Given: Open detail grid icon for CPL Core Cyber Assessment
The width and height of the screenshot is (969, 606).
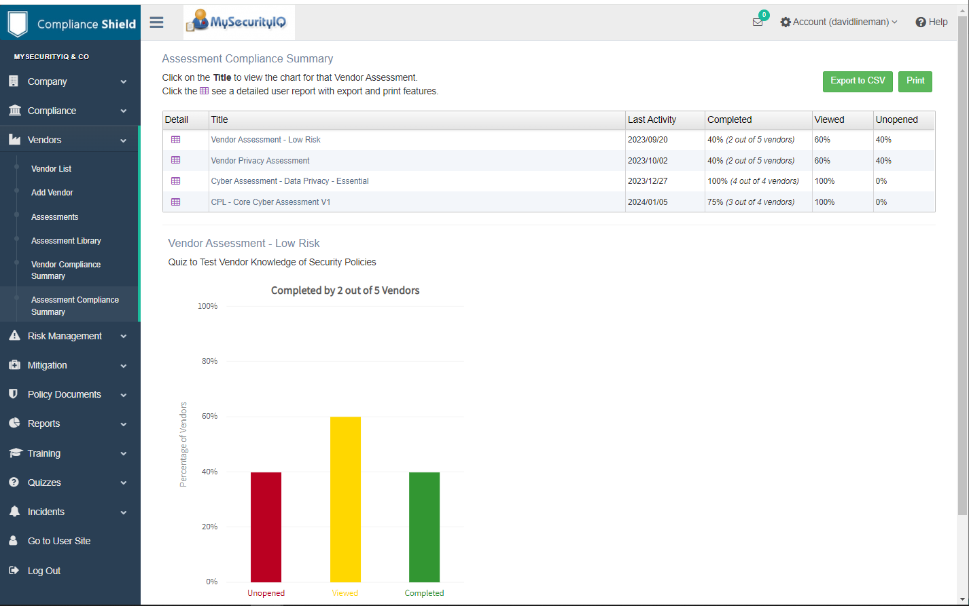Looking at the screenshot, I should coord(175,202).
